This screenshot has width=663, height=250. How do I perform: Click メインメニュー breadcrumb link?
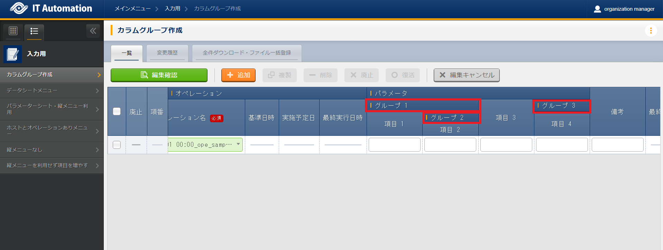click(x=132, y=9)
